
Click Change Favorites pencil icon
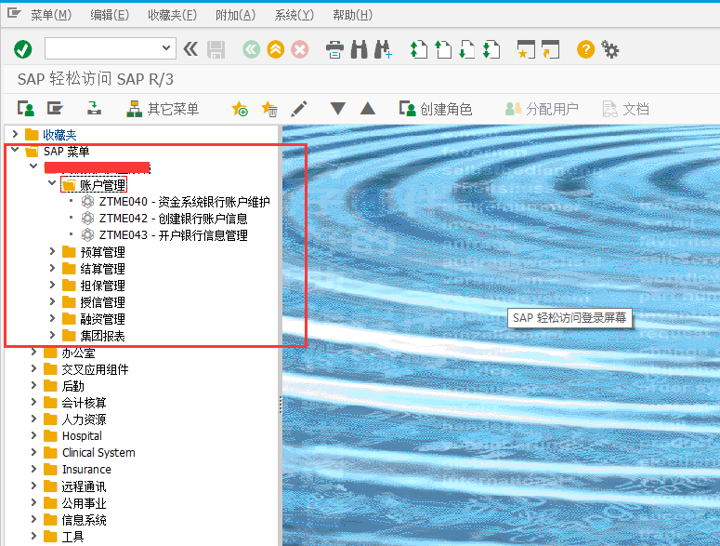click(x=299, y=109)
